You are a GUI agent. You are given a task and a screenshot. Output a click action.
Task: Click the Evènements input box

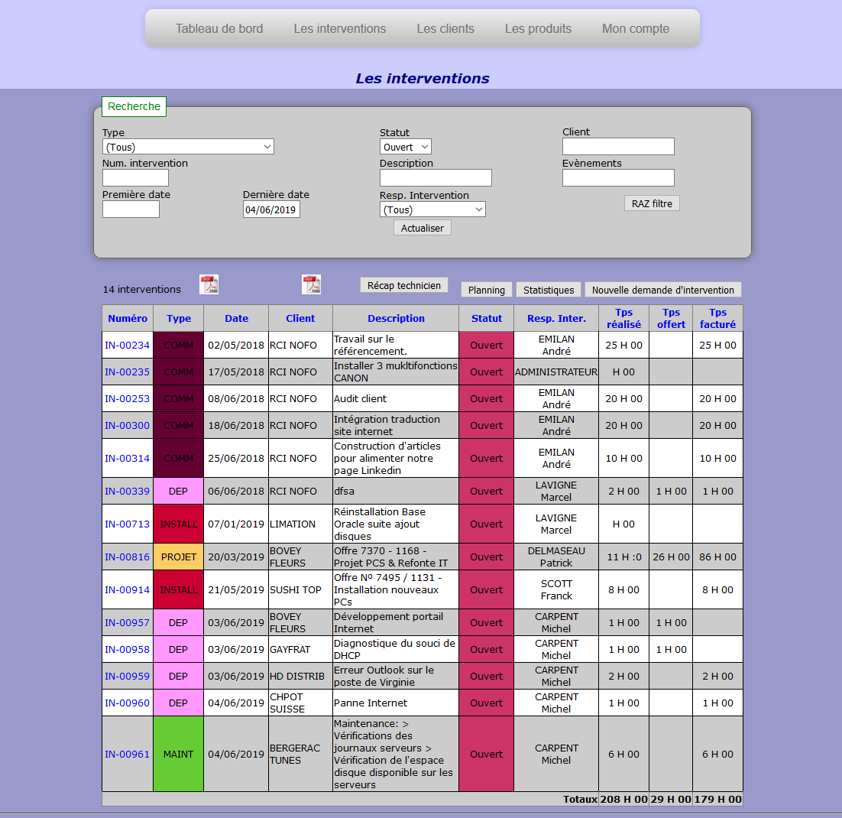pyautogui.click(x=618, y=178)
